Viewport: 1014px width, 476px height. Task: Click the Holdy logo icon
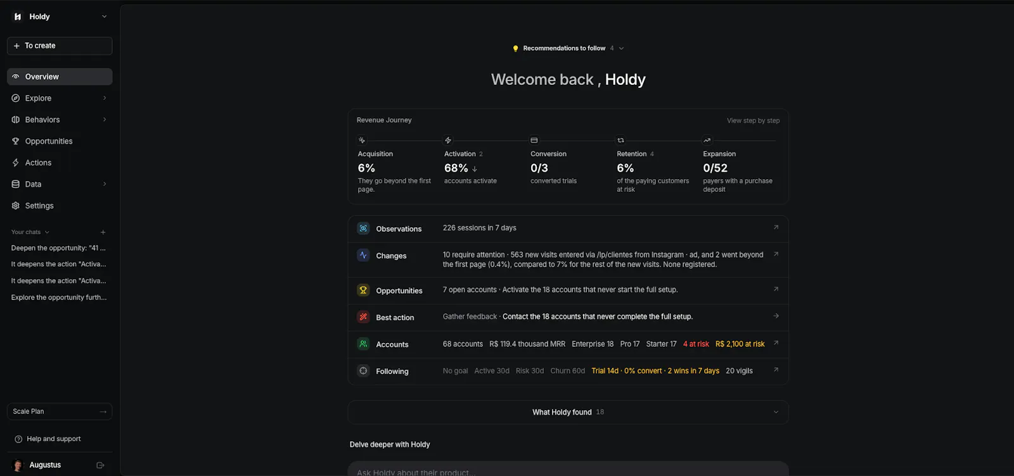[18, 17]
